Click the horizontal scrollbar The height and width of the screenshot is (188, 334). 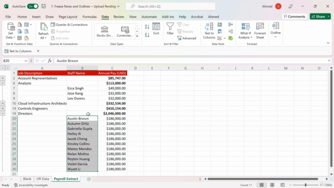(263, 179)
